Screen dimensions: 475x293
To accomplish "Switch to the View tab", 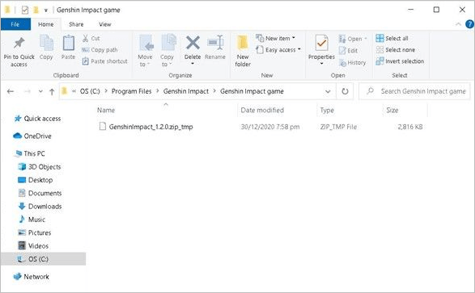I will click(105, 24).
